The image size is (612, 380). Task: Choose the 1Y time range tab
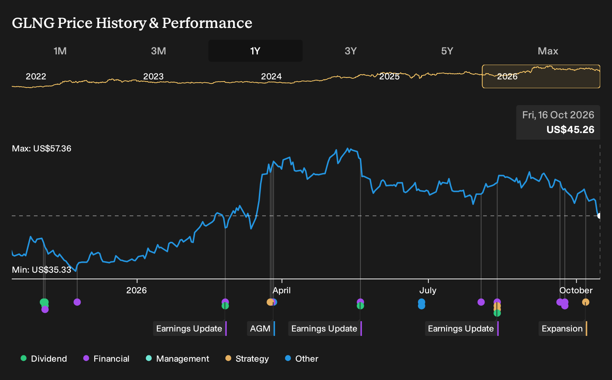point(256,51)
